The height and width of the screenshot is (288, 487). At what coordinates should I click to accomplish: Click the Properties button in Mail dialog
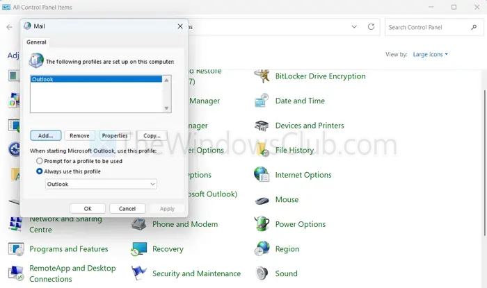coord(115,135)
